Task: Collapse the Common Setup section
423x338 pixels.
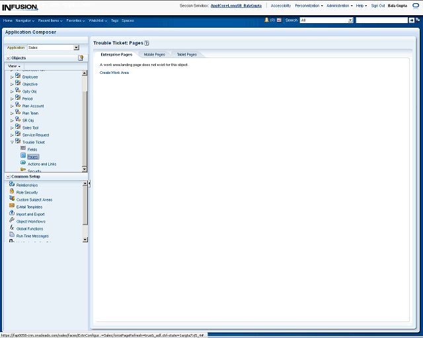Action: 8,176
